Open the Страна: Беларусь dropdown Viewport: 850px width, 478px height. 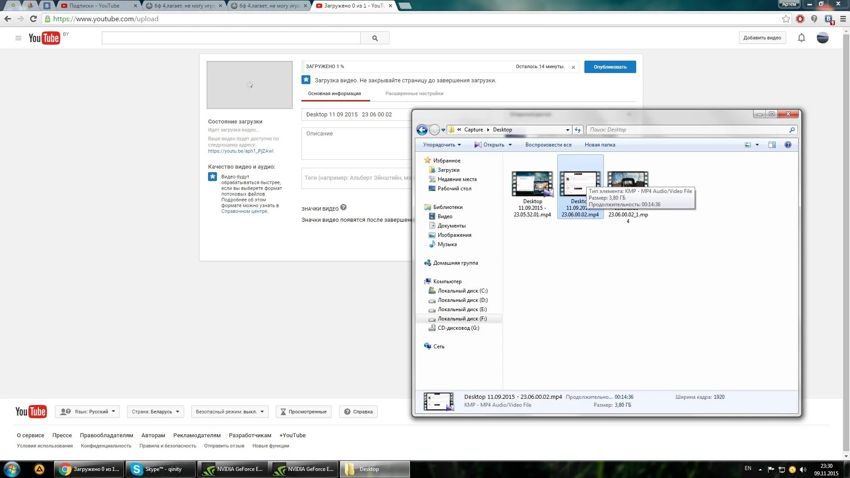[155, 412]
